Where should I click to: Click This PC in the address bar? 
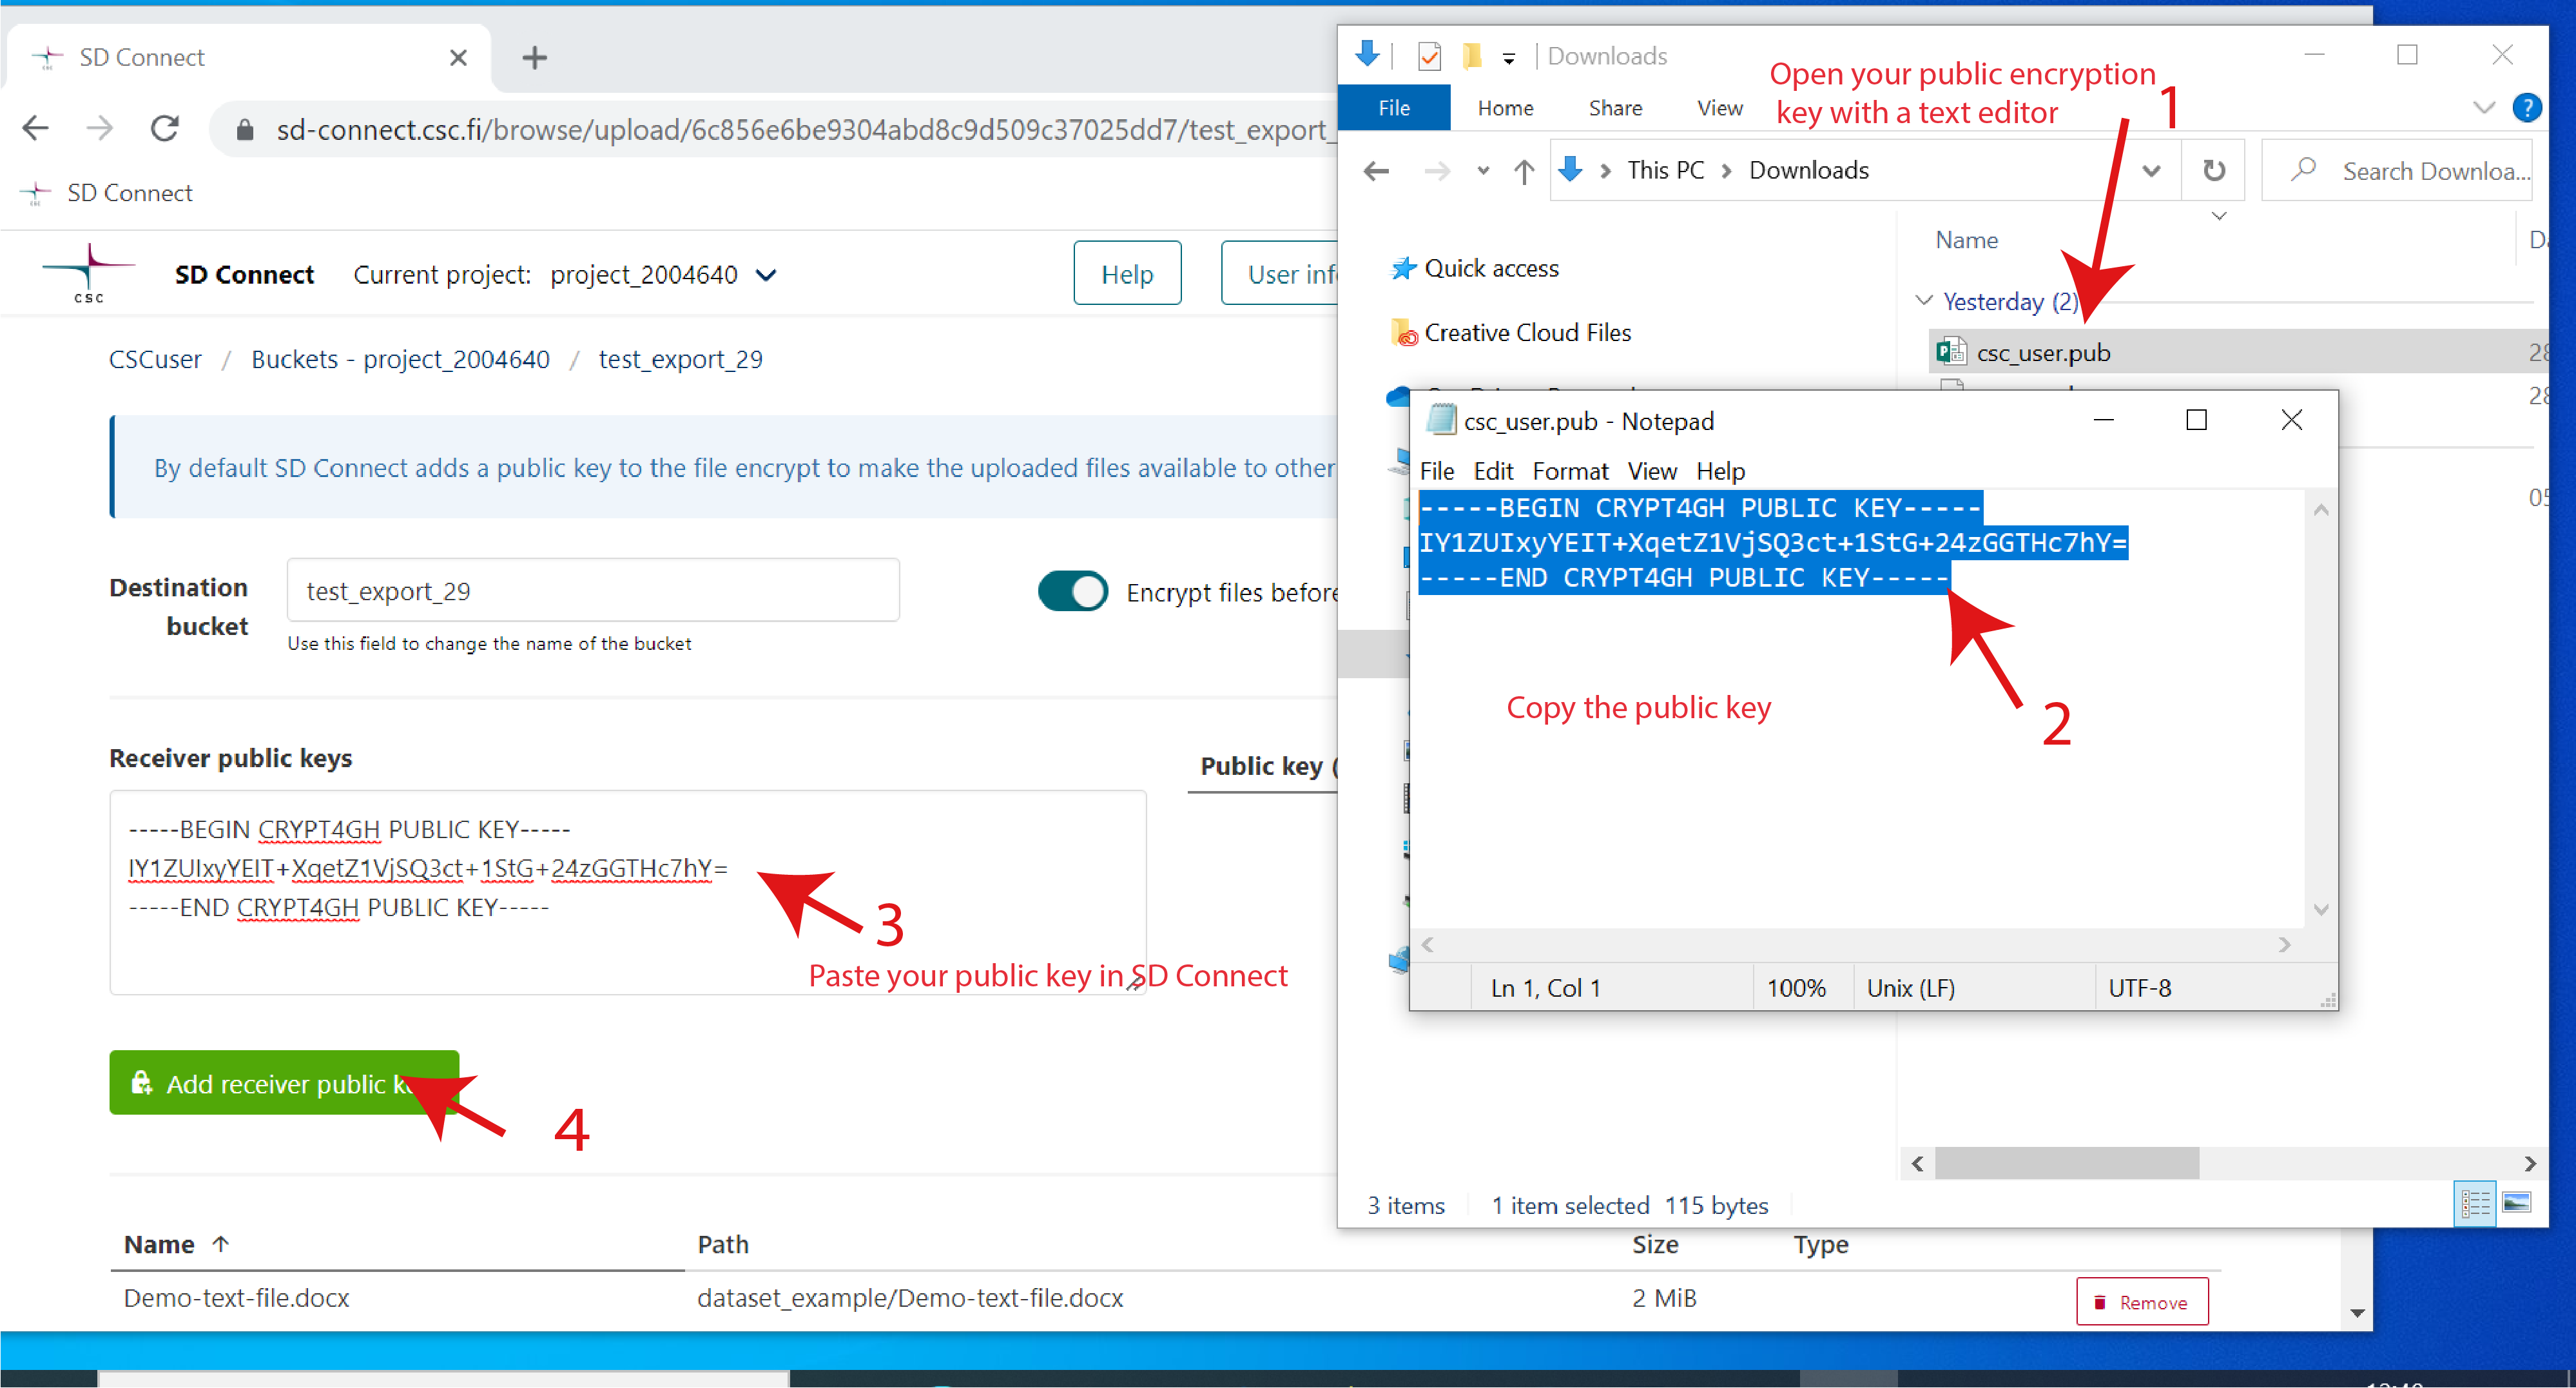(1665, 170)
